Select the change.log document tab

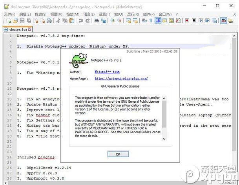18,29
